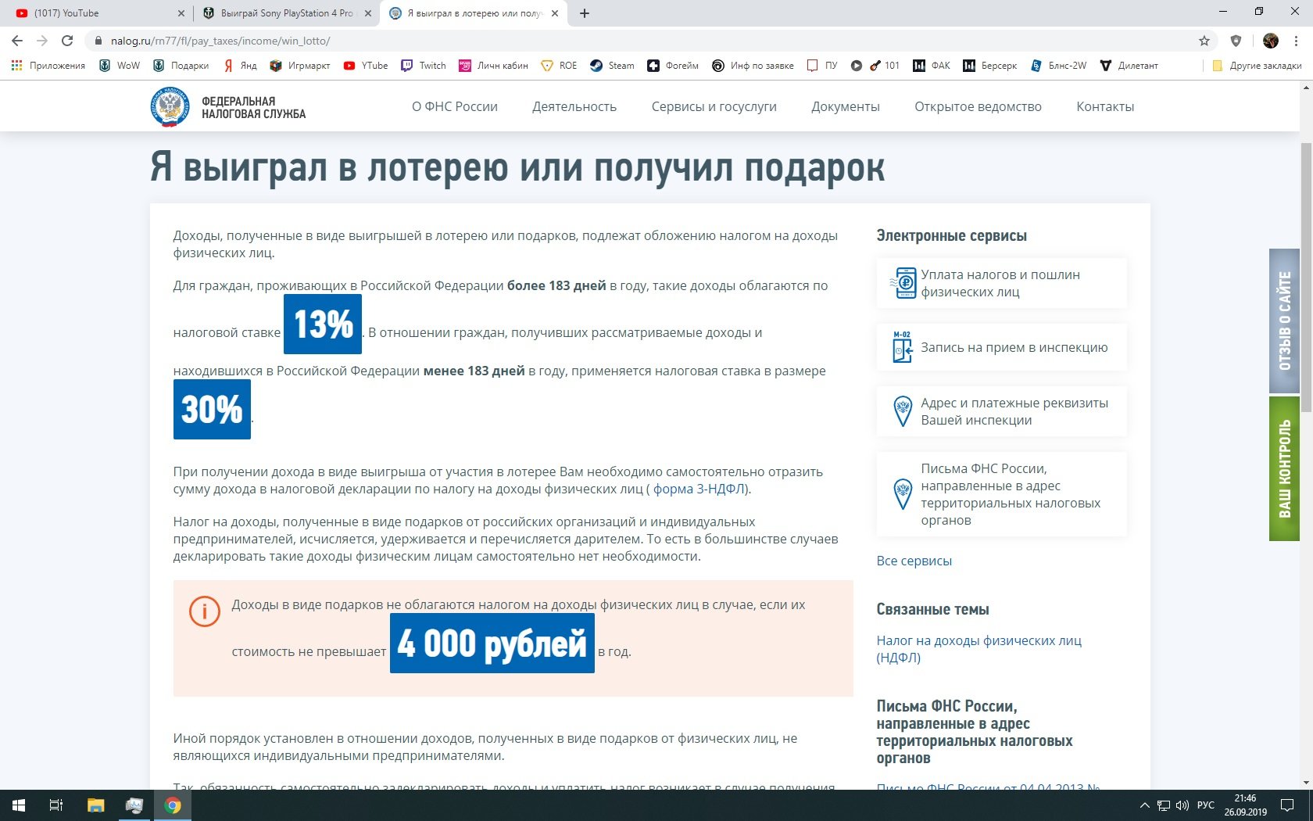
Task: Click the browser address bar
Action: pos(641,41)
